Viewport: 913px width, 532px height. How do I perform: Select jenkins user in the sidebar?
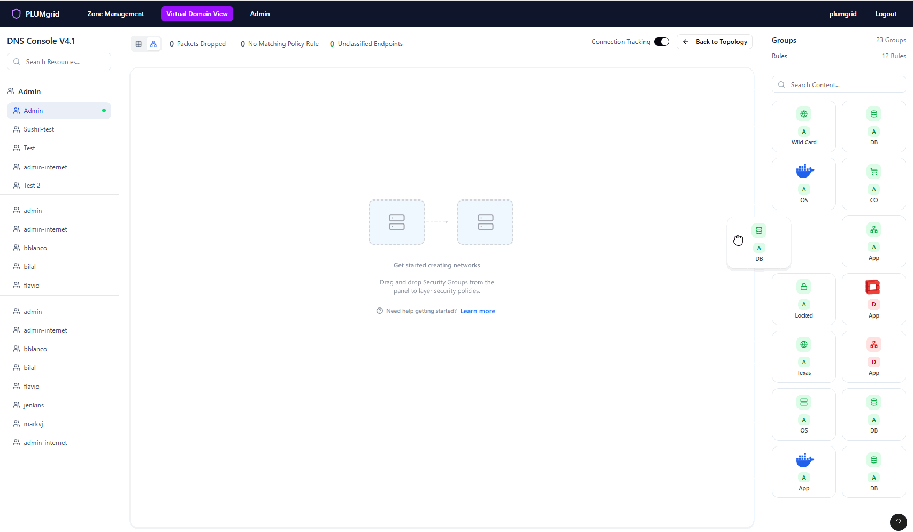click(x=34, y=405)
